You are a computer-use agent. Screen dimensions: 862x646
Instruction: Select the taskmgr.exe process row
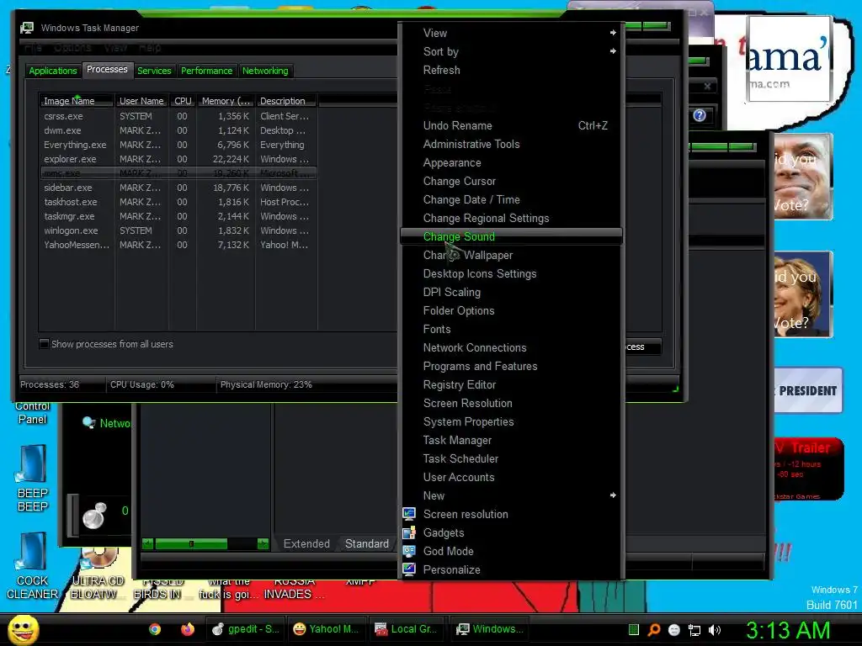[x=178, y=216]
